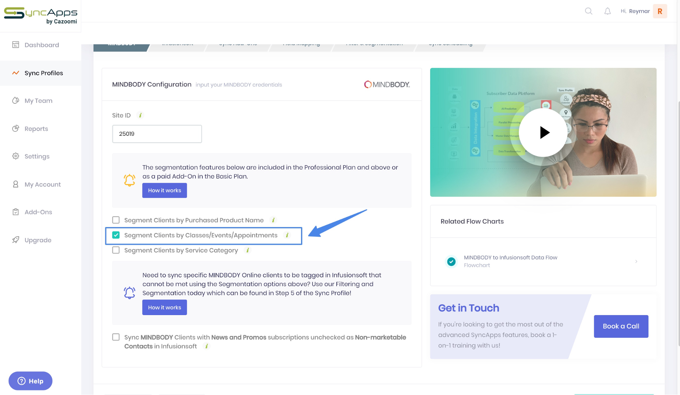
Task: Click Book a Call button
Action: pos(620,326)
